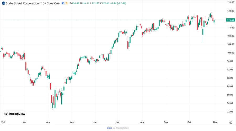
Task: Click the Oct label on time axis
Action: click(x=189, y=122)
